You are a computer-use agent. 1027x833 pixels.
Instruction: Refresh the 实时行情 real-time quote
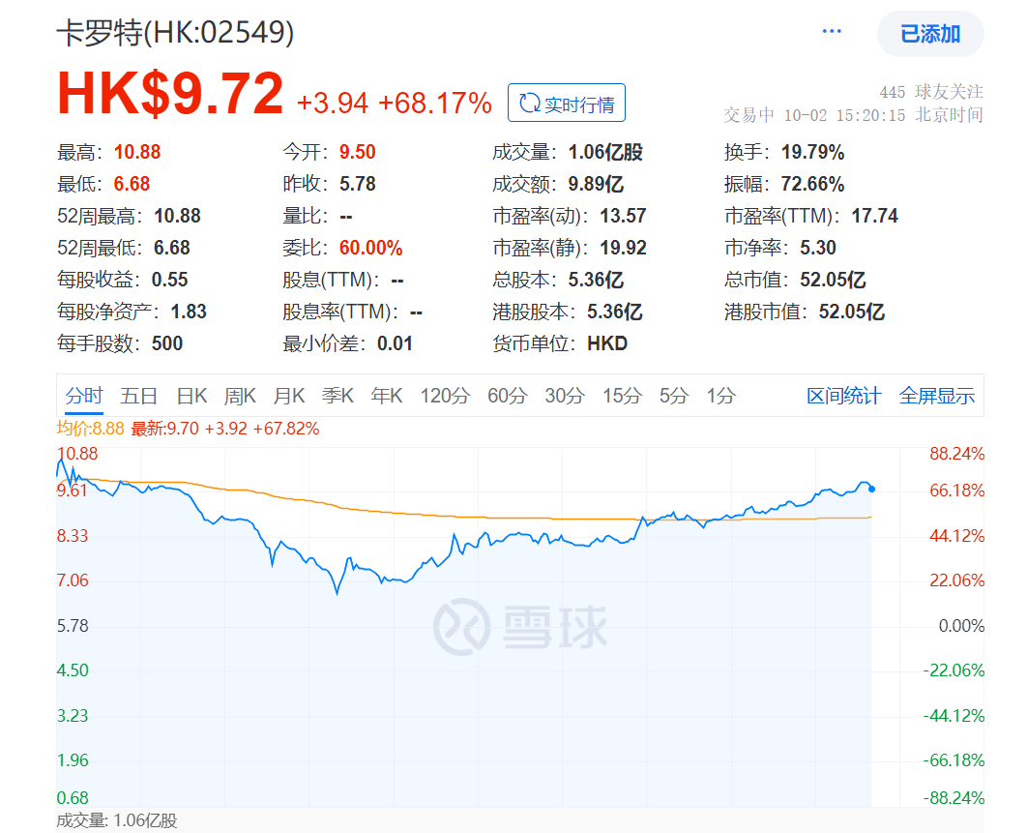click(x=567, y=103)
